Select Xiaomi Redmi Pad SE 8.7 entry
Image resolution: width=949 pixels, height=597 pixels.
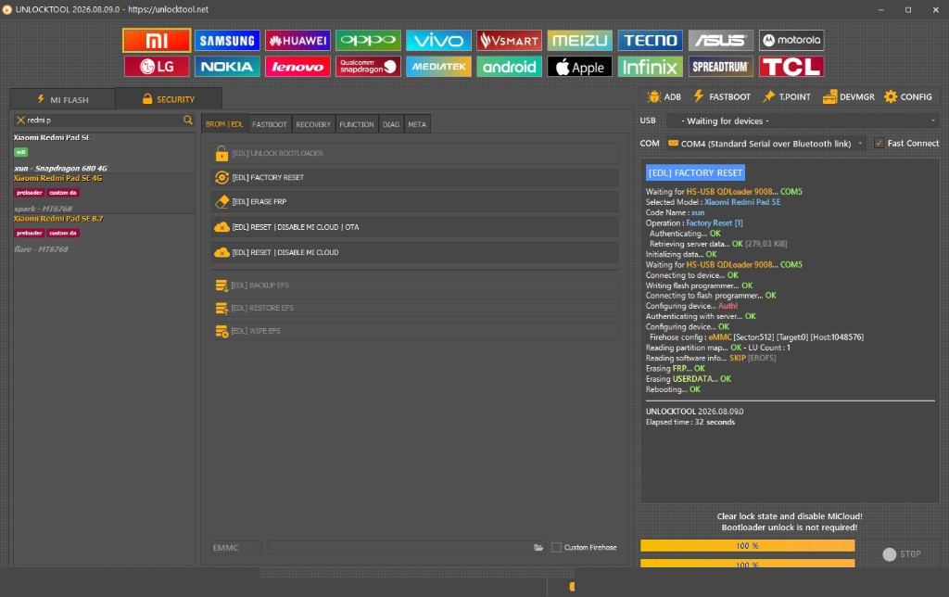104,233
